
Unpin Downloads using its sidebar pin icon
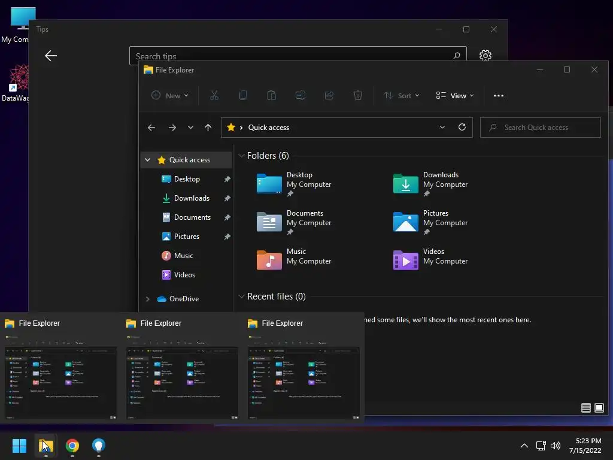(x=227, y=198)
